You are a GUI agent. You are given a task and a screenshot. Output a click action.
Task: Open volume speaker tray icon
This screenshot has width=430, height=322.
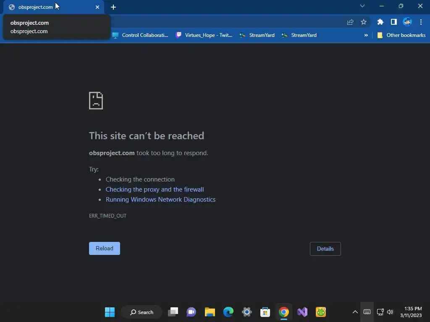390,312
